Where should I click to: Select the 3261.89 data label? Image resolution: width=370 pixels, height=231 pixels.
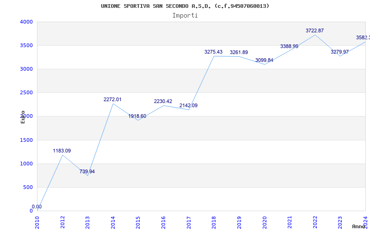pos(239,52)
